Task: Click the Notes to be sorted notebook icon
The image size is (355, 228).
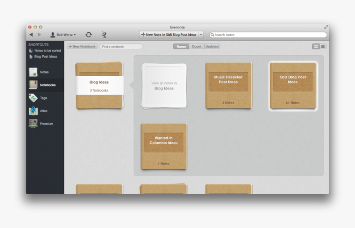Action: [31, 51]
